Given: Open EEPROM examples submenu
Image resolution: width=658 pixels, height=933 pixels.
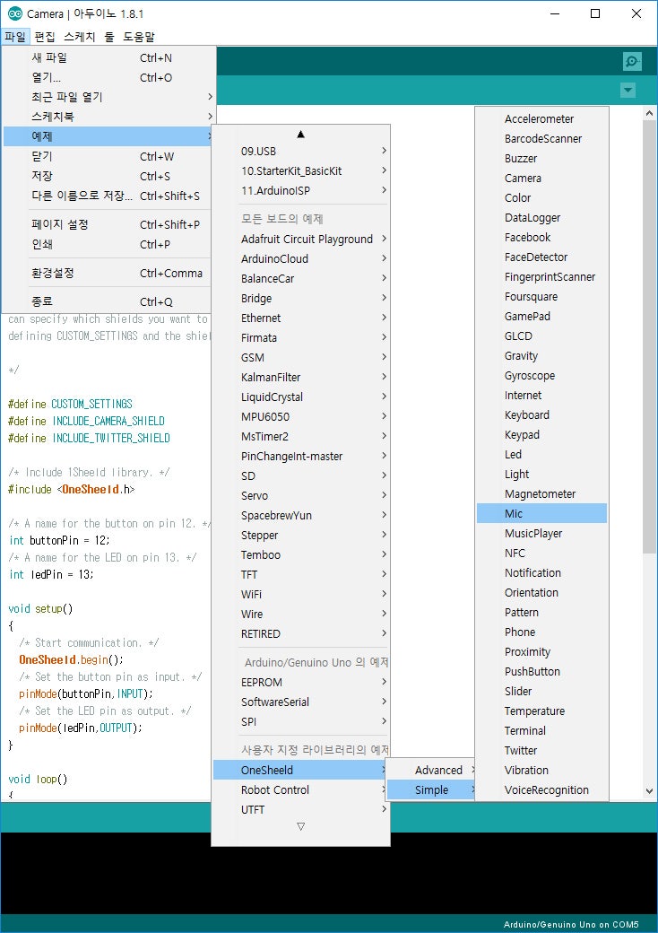Looking at the screenshot, I should coord(301,682).
